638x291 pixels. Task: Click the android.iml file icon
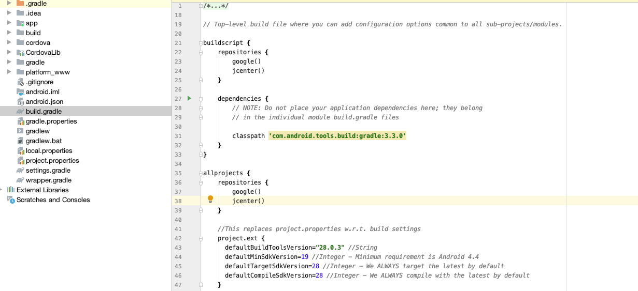point(20,91)
